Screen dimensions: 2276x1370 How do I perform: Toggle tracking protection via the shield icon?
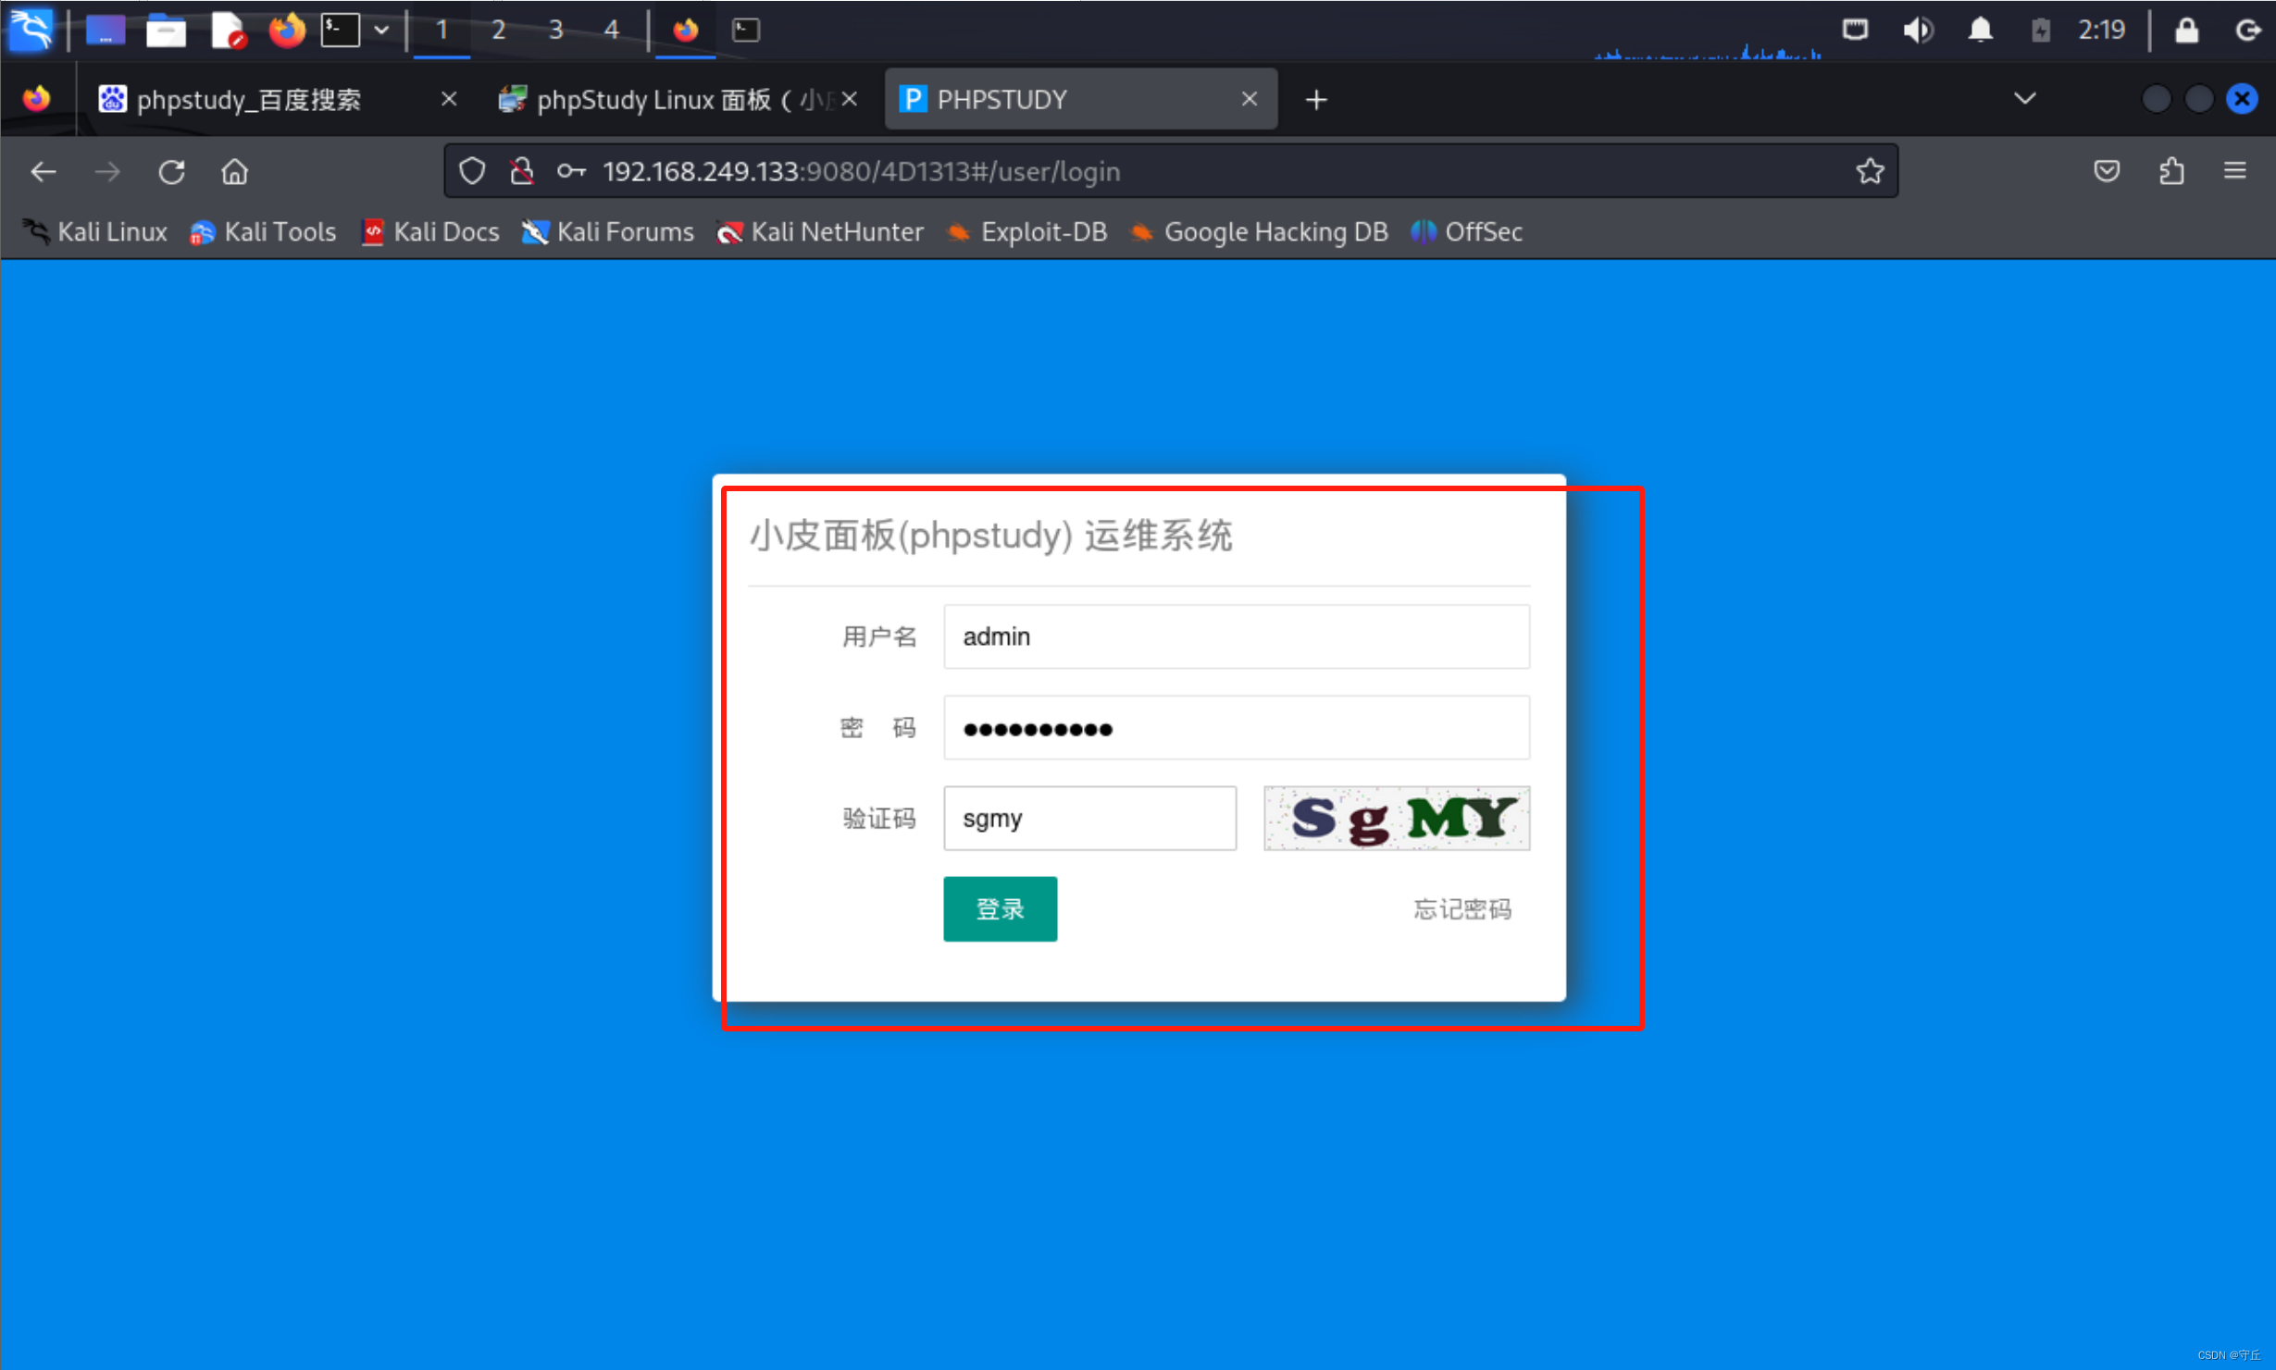click(471, 171)
